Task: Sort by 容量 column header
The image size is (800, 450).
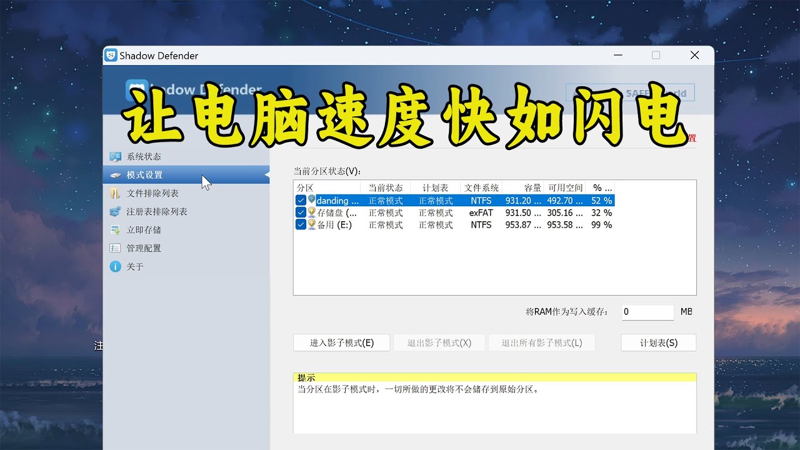Action: pos(523,187)
